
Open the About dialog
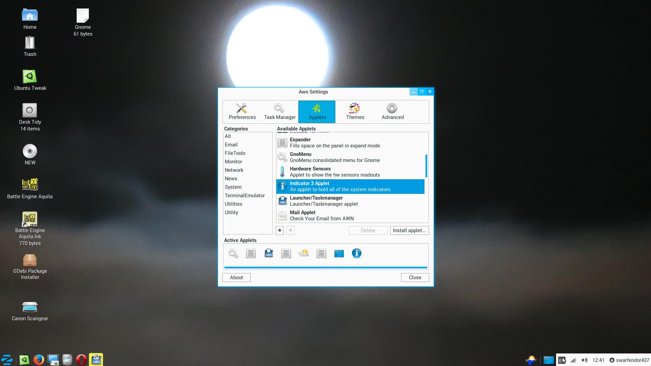coord(236,278)
